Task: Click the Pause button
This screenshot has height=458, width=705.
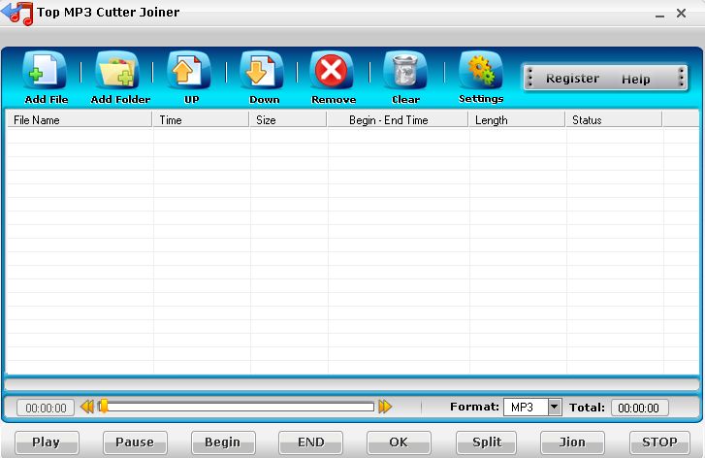Action: pos(135,442)
